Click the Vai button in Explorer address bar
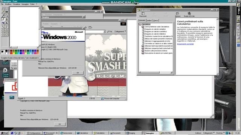This screenshot has width=241, height=135. tap(110, 31)
